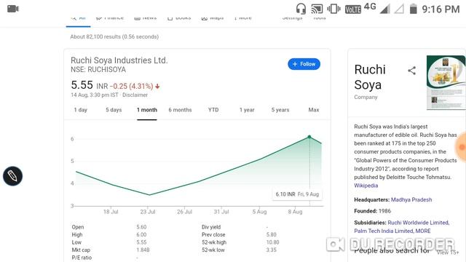Select the 1 month chart range
This screenshot has height=262, width=466.
point(147,110)
